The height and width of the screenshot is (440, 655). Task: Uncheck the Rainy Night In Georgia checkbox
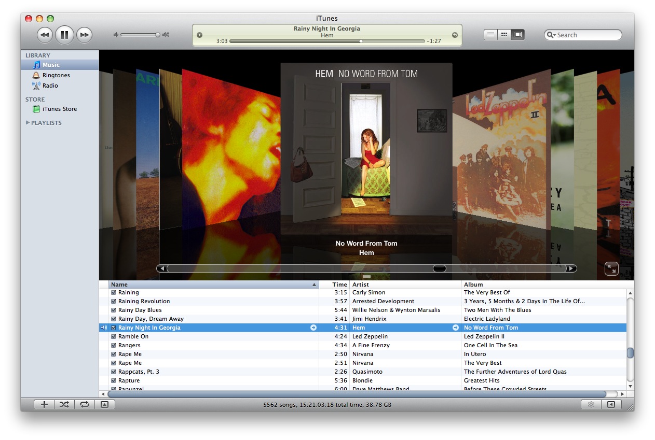114,328
